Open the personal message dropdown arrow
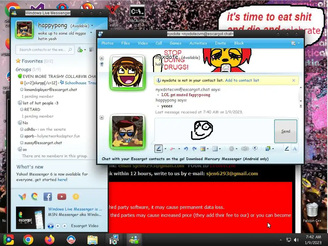 coord(91,33)
